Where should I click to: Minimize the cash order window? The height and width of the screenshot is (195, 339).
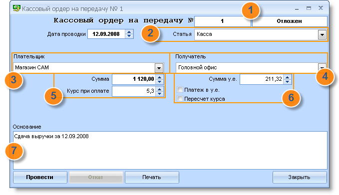tap(297, 8)
